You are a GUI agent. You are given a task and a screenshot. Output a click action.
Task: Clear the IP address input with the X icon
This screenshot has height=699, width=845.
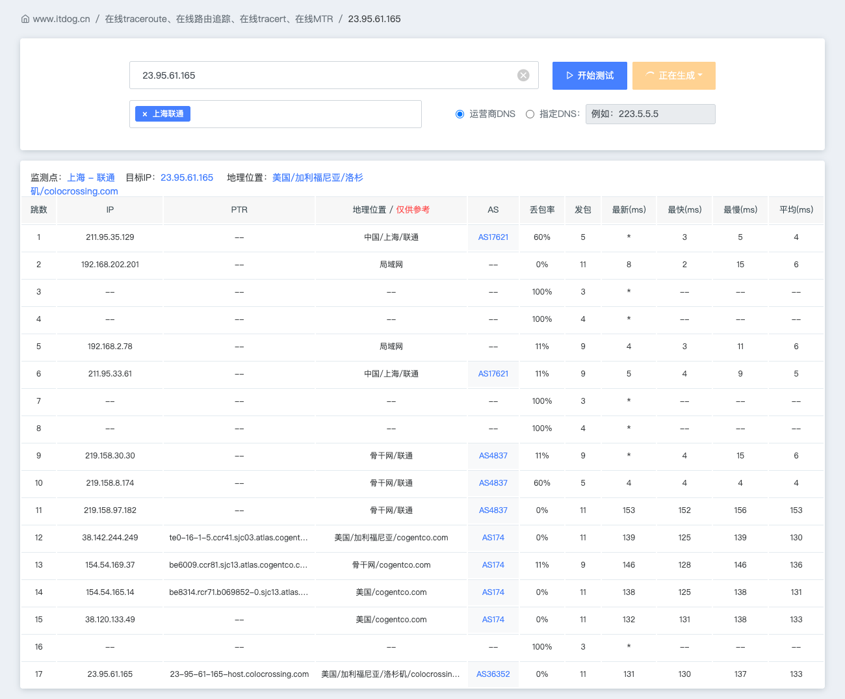click(x=523, y=75)
